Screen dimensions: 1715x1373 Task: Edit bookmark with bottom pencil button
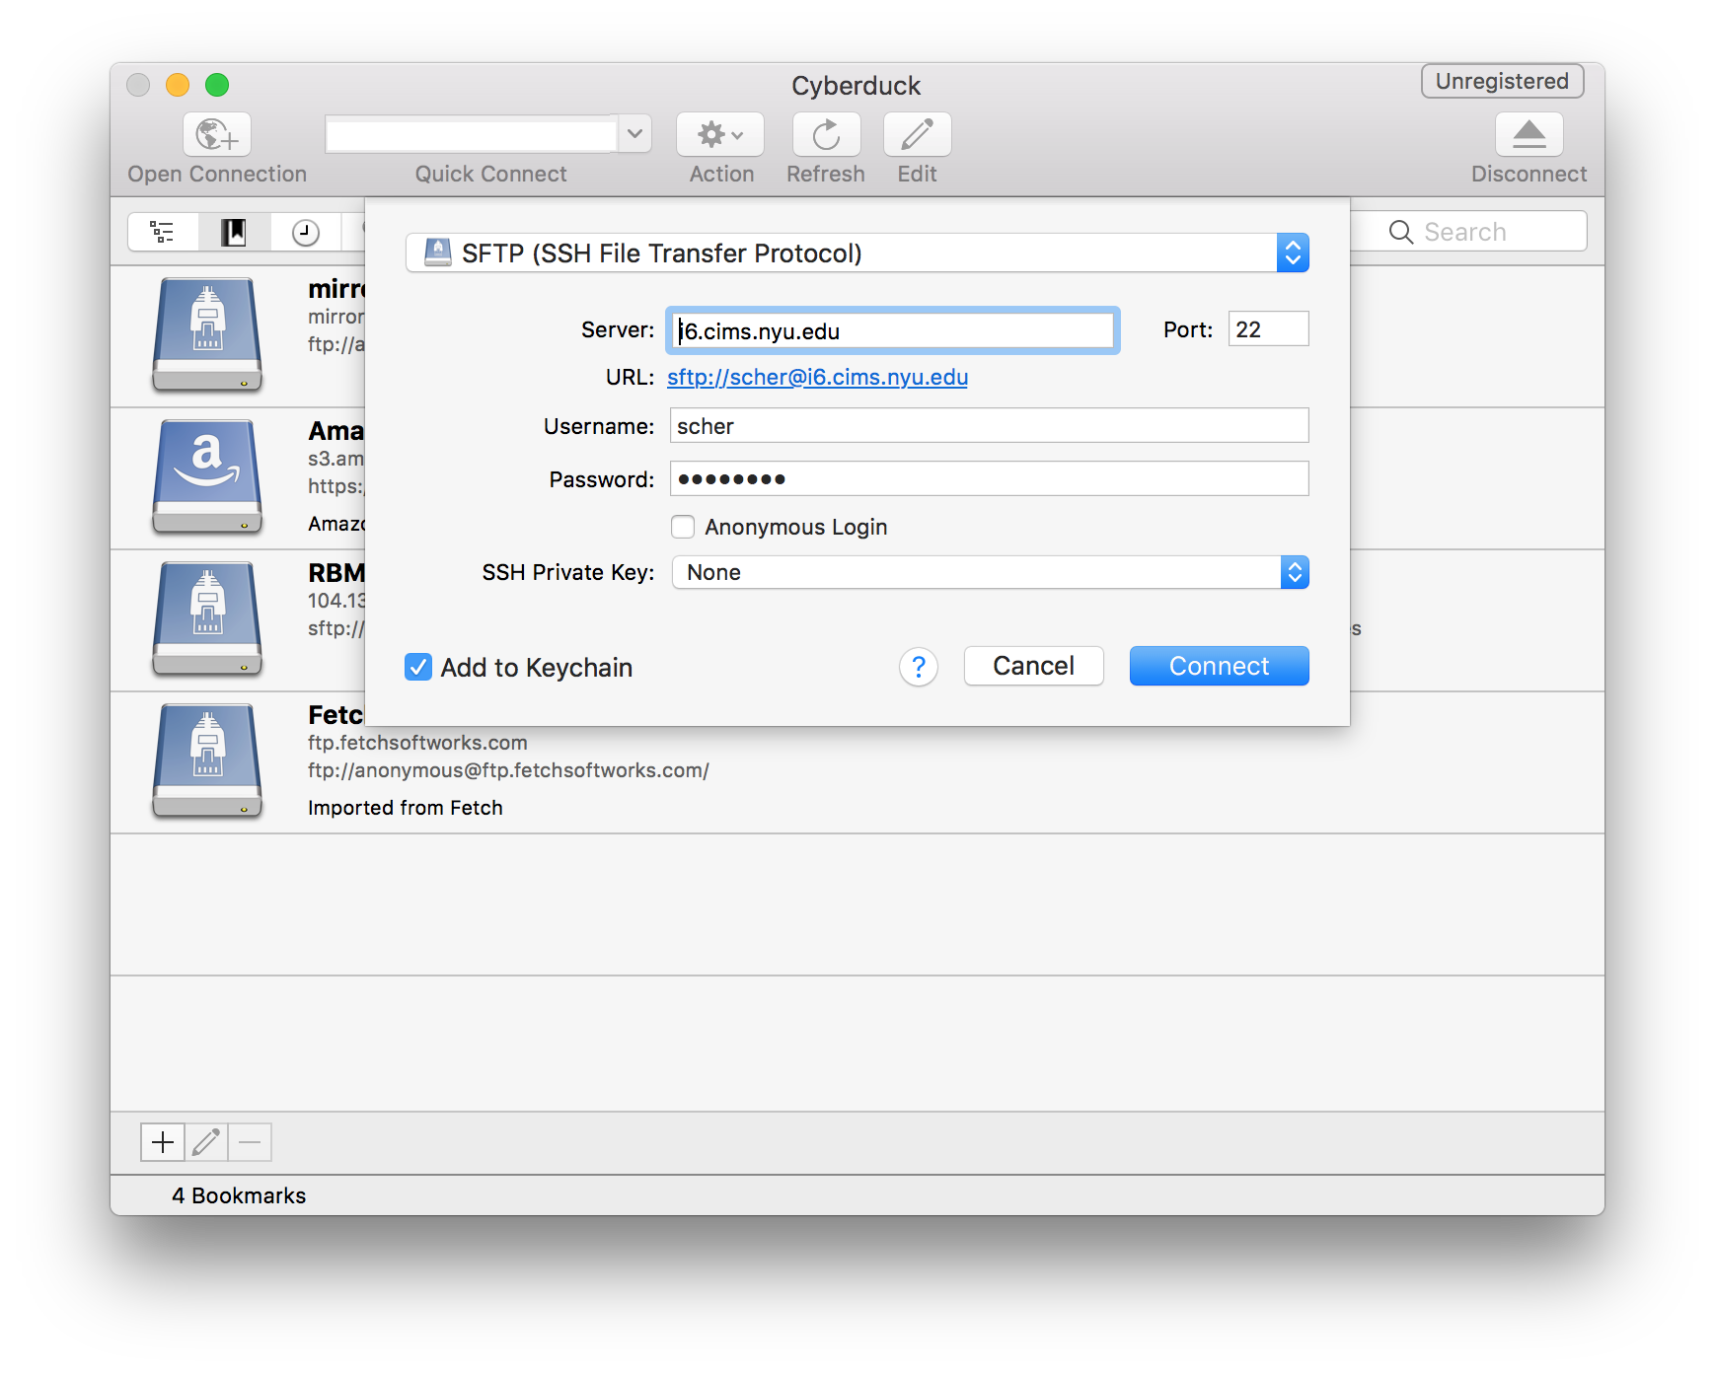pyautogui.click(x=206, y=1142)
